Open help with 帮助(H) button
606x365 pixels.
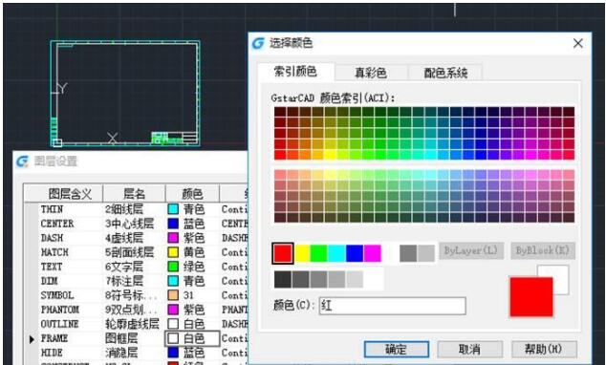coord(543,349)
